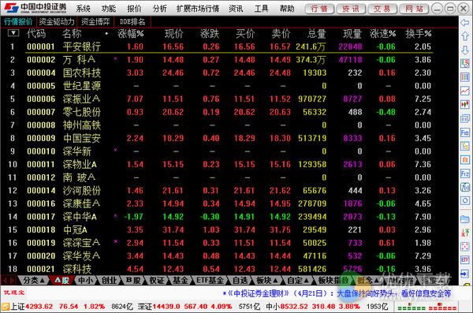
Task: Select the 创业 bottom tab
Action: [109, 281]
